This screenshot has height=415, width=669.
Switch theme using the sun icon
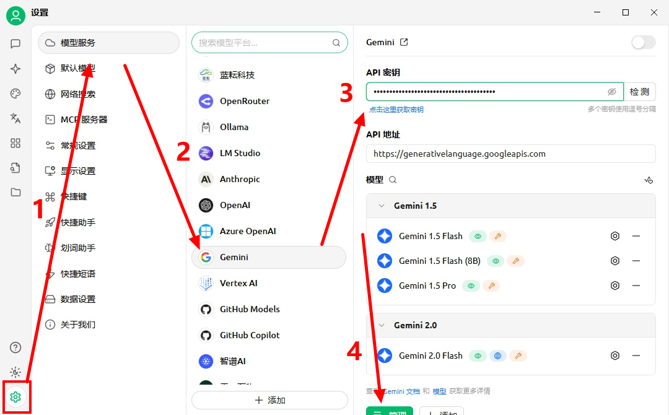(15, 372)
